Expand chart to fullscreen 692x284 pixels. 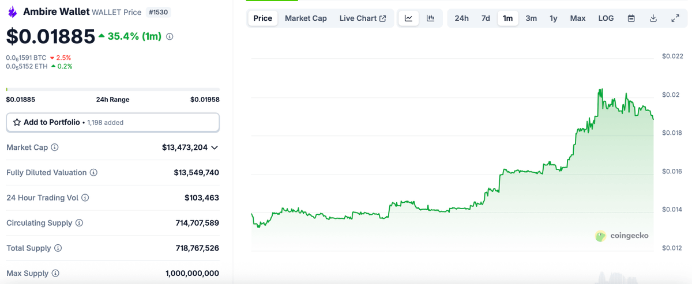[x=675, y=18]
